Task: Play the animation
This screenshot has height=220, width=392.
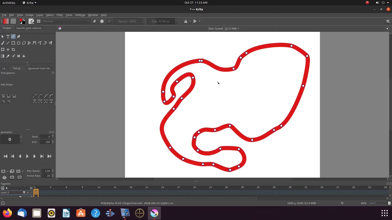Action: click(x=27, y=156)
